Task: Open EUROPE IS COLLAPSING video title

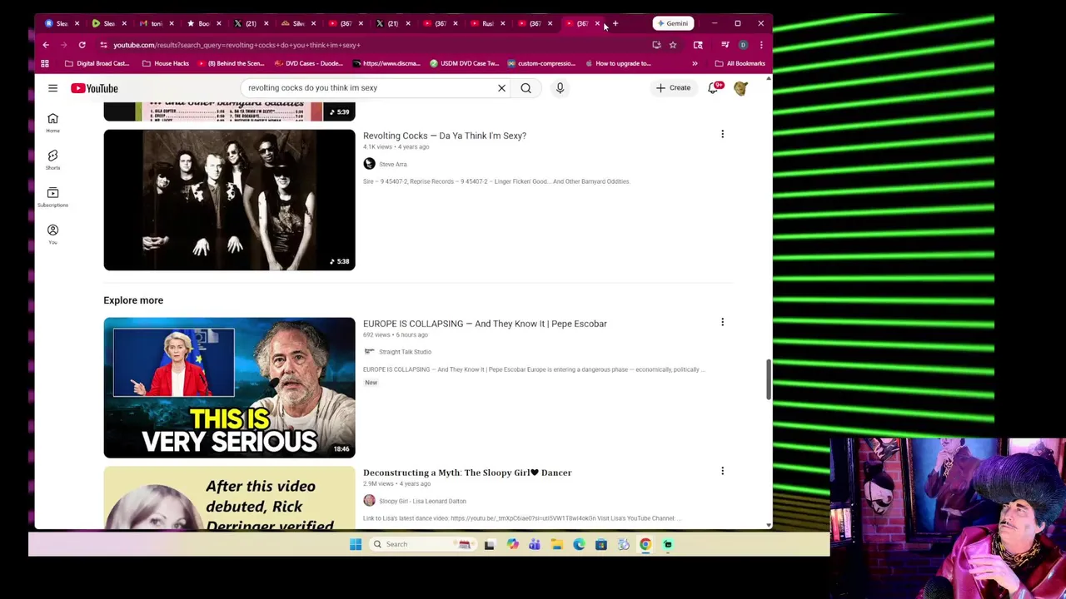Action: coord(485,324)
